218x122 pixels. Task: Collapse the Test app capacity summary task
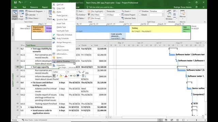(x=31, y=67)
